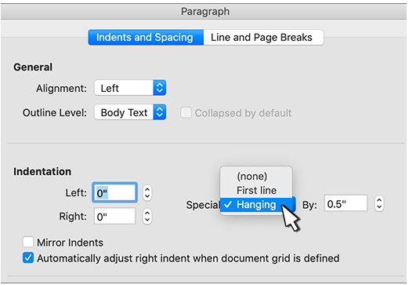Click the By value stepper arrows
Image resolution: width=409 pixels, height=285 pixels.
click(x=379, y=204)
